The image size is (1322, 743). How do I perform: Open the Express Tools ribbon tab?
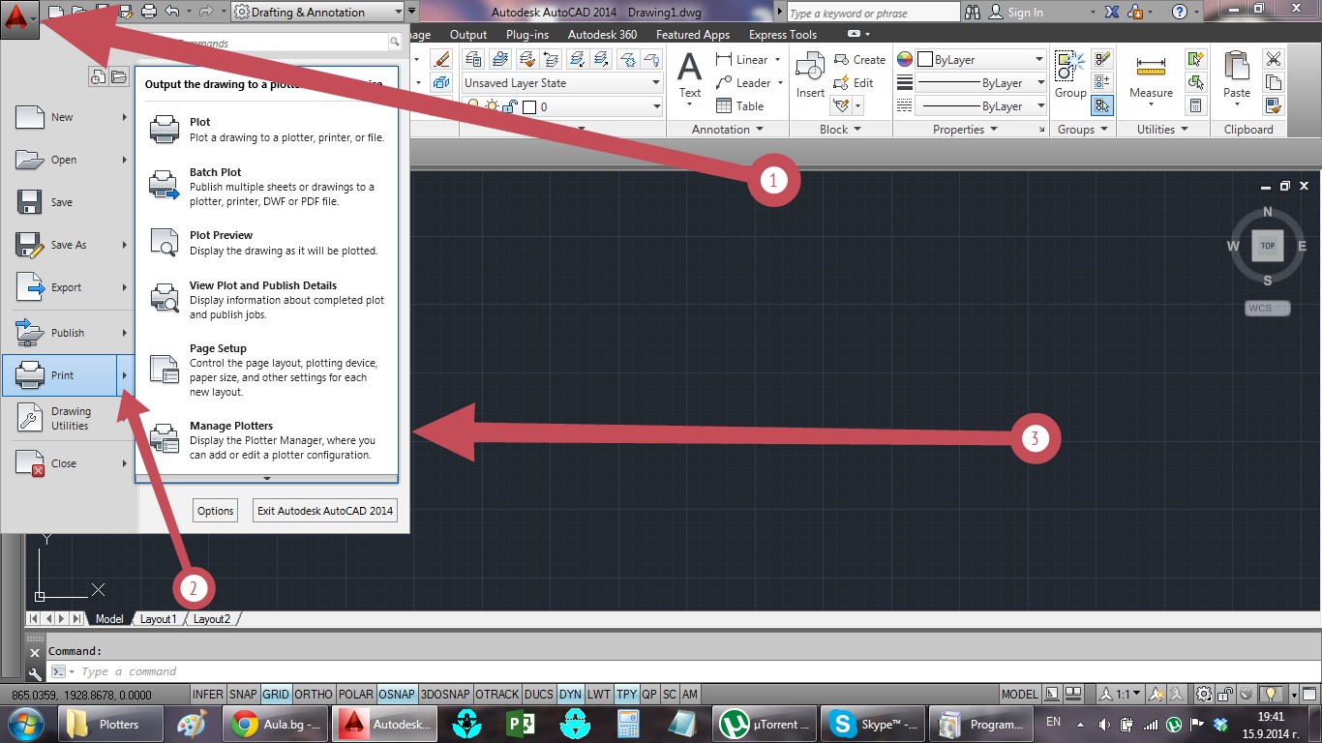[x=783, y=35]
